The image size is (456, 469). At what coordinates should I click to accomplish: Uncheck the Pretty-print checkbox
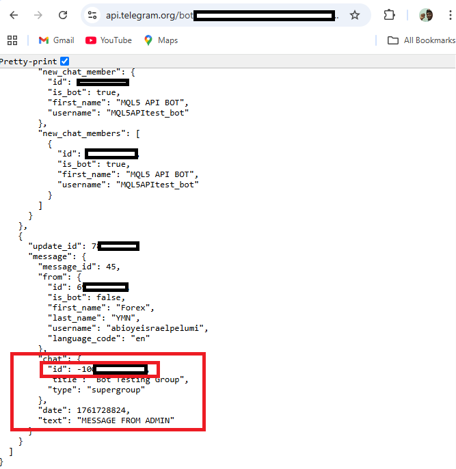pyautogui.click(x=64, y=62)
